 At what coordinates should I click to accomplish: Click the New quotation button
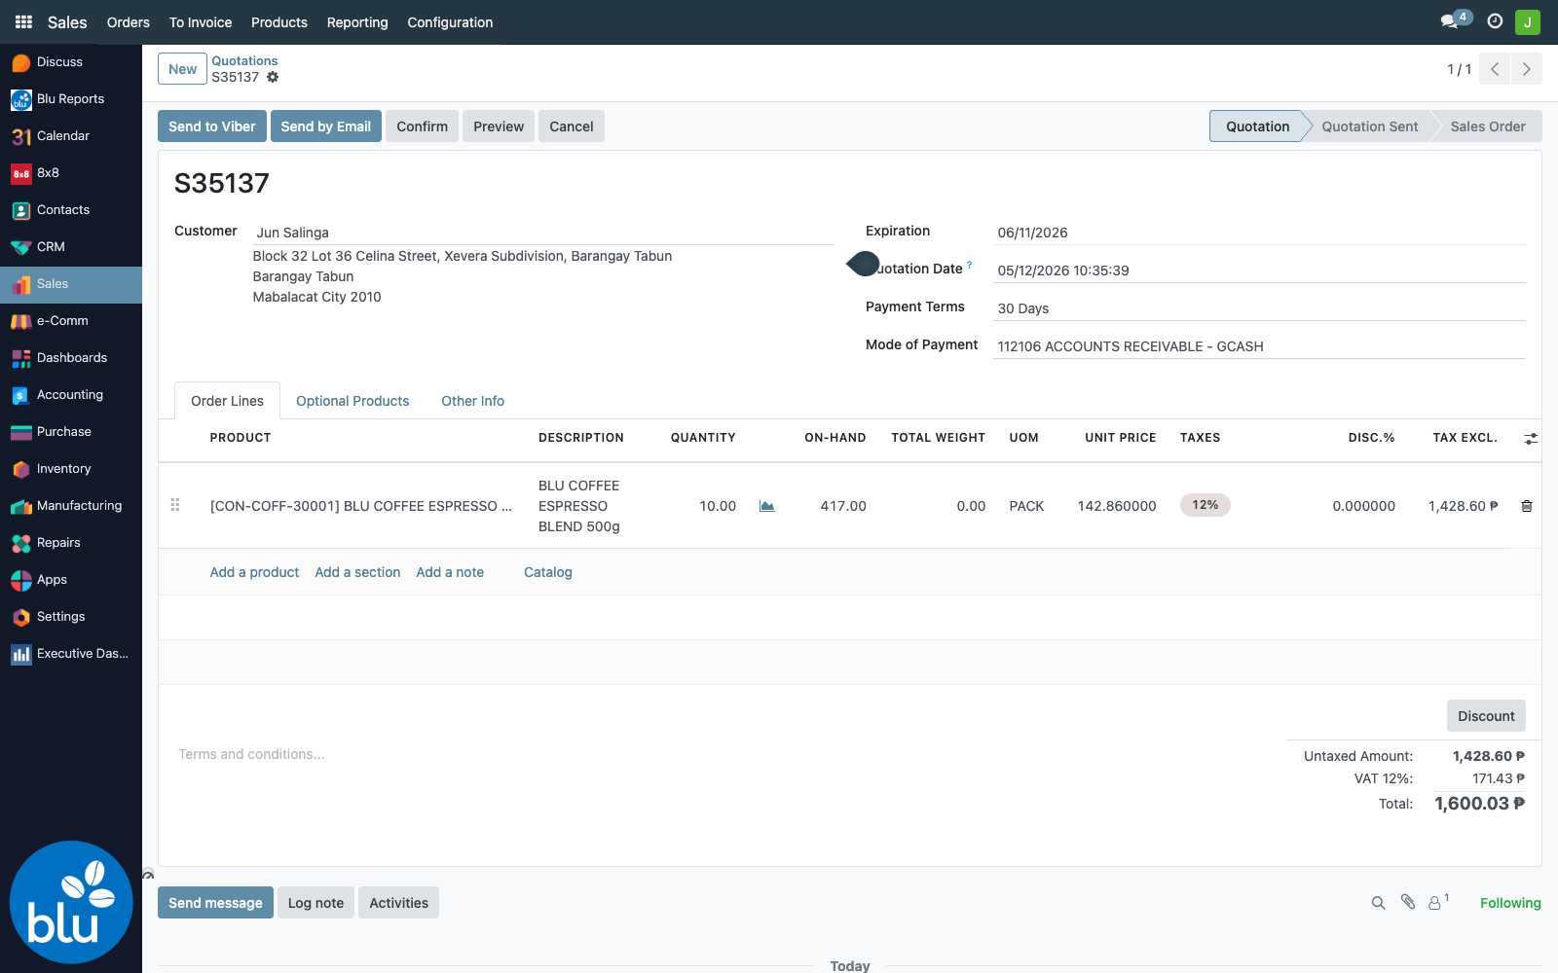[182, 69]
